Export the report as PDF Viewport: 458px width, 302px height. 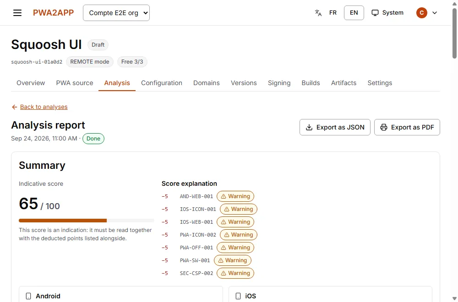pyautogui.click(x=407, y=127)
